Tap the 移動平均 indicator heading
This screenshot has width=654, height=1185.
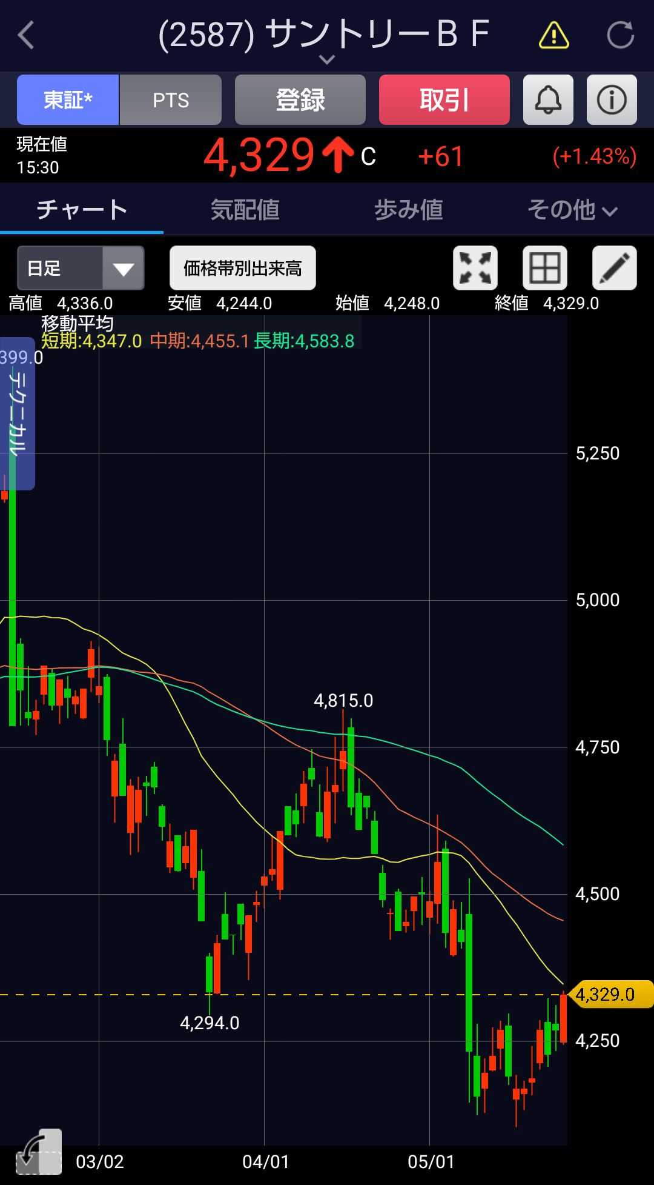point(78,323)
